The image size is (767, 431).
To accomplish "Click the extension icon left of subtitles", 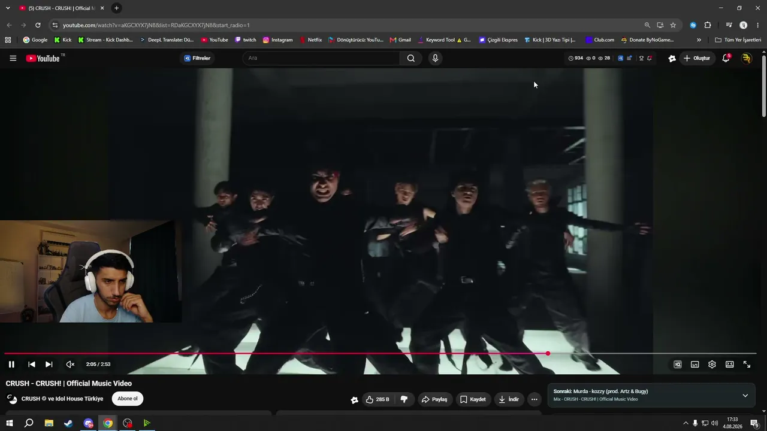I will tap(678, 364).
